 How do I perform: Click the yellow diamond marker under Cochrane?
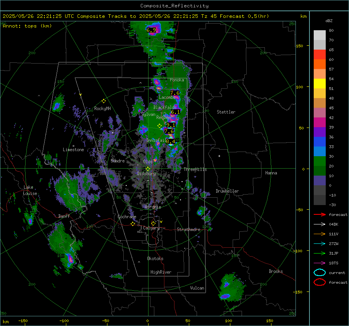(133, 224)
